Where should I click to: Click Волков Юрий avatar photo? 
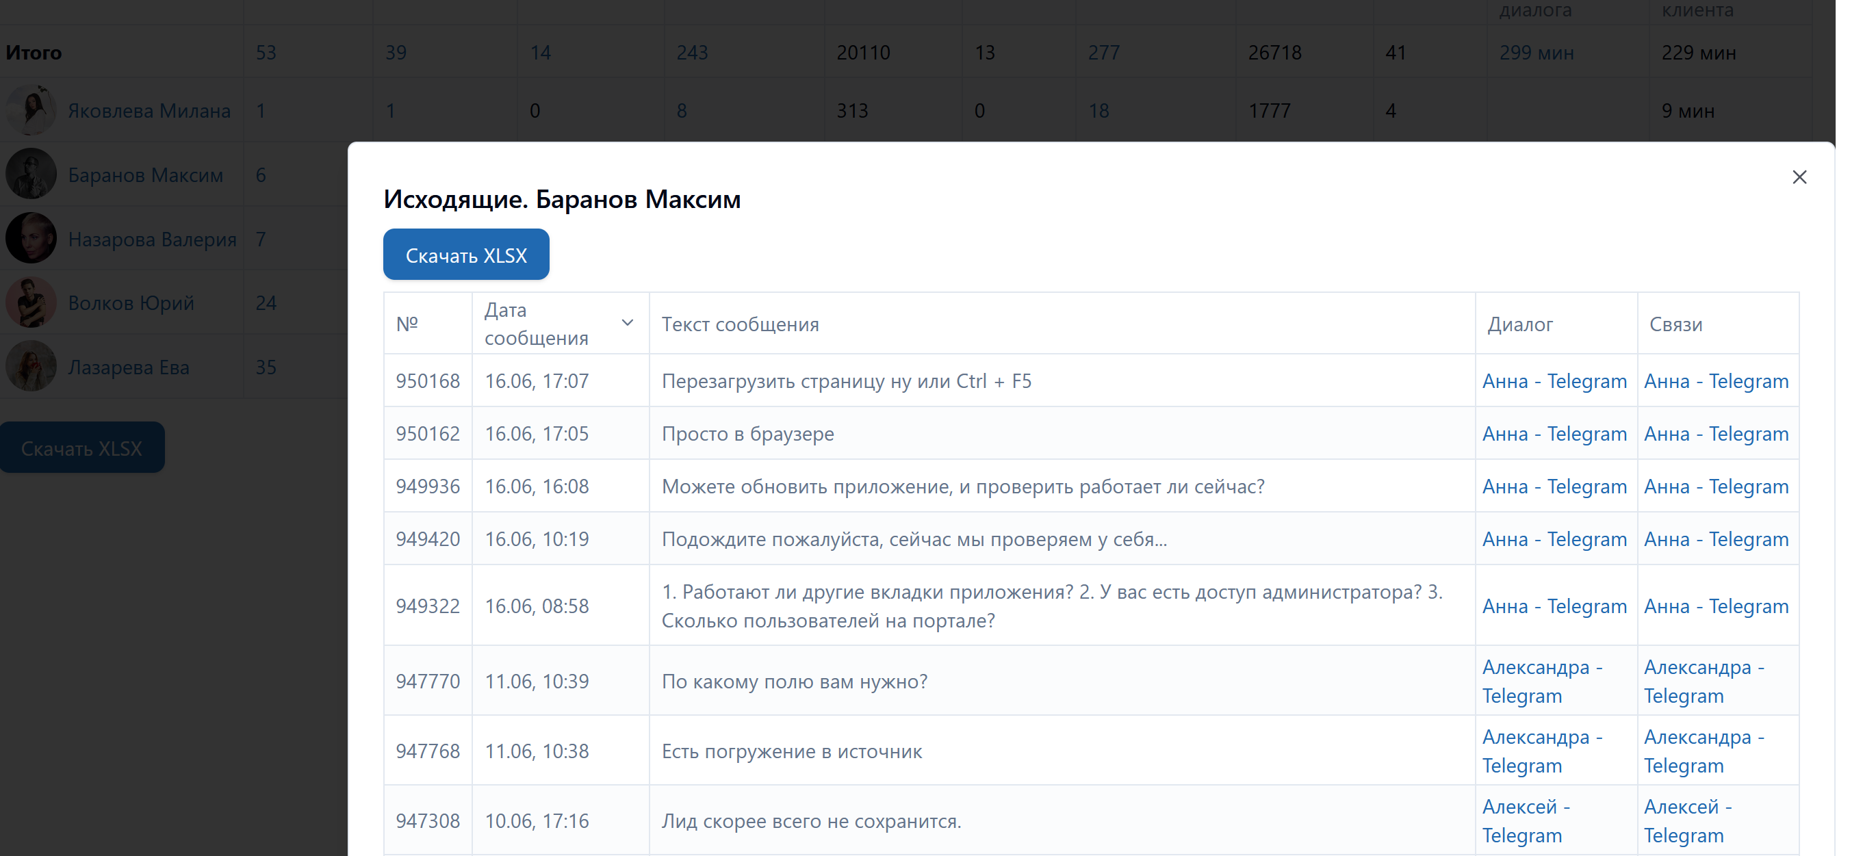(31, 302)
